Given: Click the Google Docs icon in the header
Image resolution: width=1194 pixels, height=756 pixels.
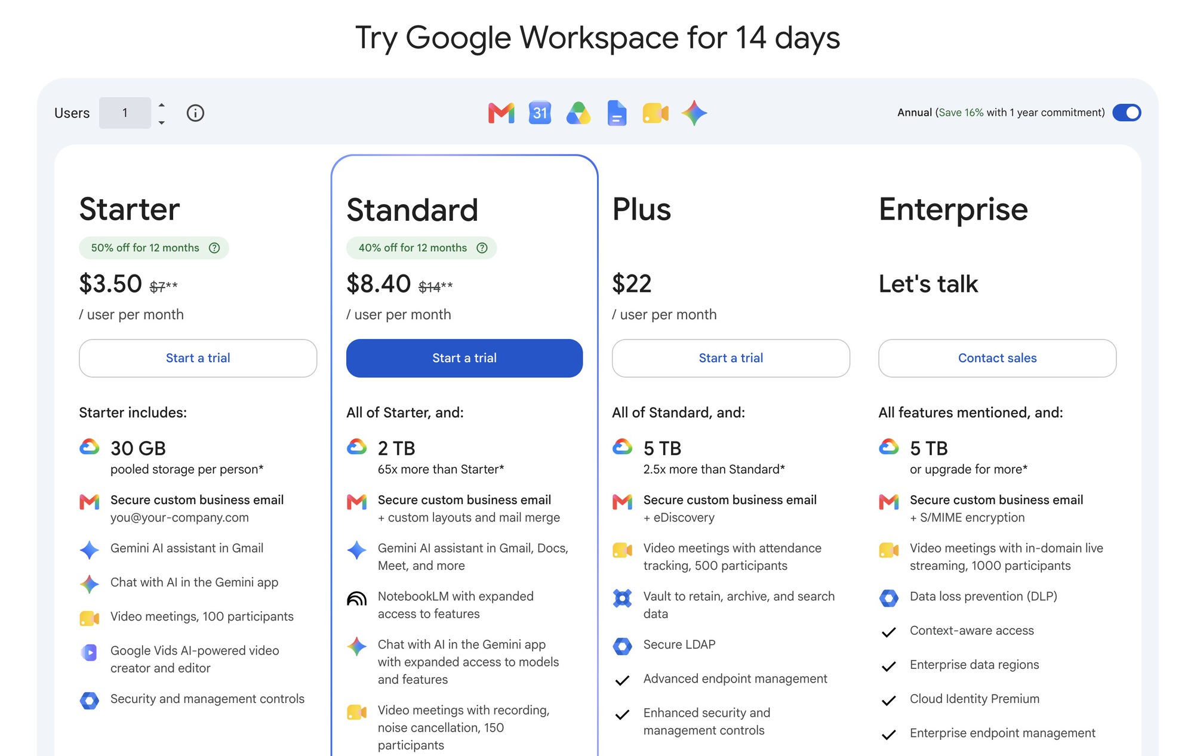Looking at the screenshot, I should pyautogui.click(x=617, y=113).
